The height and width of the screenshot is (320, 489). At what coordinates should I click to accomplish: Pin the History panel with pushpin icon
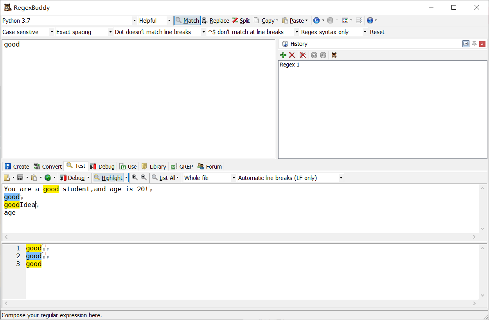[x=474, y=44]
